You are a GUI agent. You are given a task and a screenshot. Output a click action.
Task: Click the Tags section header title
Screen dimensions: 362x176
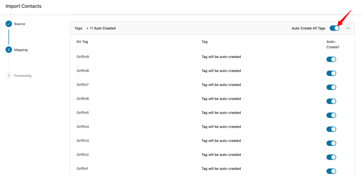coord(78,28)
